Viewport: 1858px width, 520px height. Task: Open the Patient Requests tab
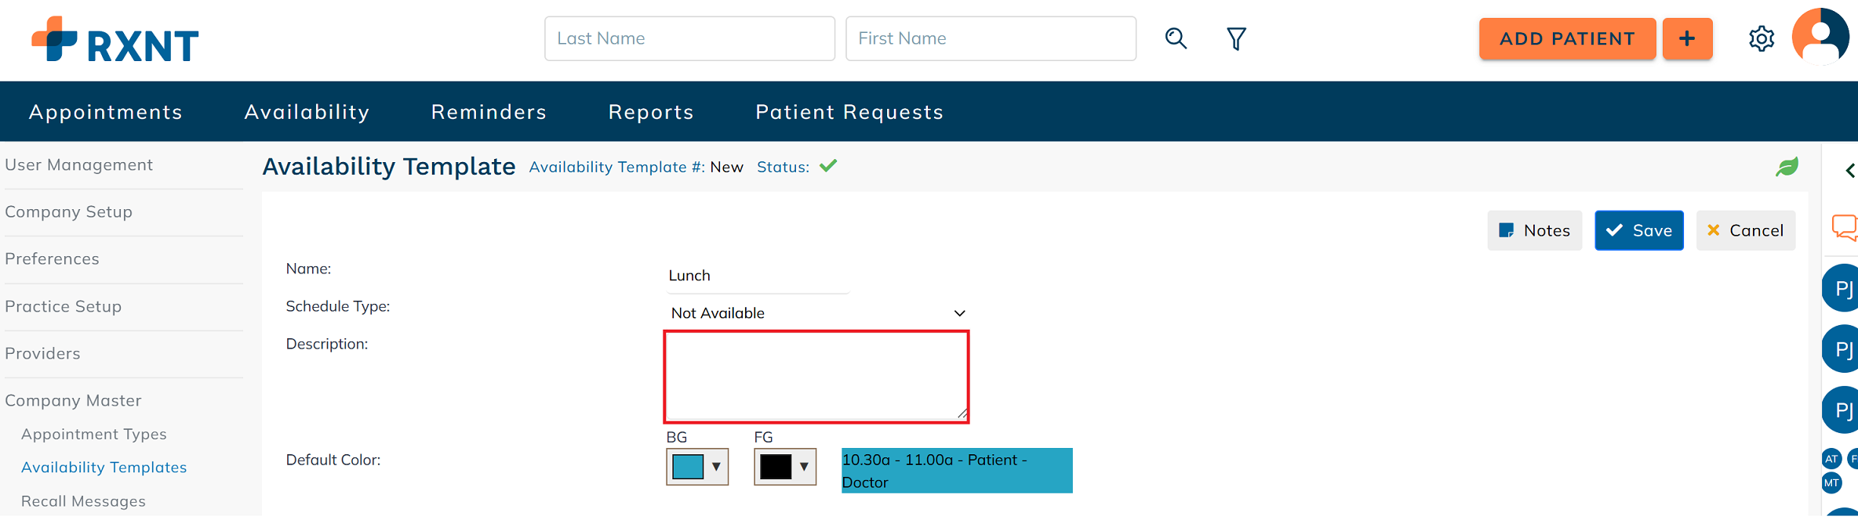[x=849, y=112]
